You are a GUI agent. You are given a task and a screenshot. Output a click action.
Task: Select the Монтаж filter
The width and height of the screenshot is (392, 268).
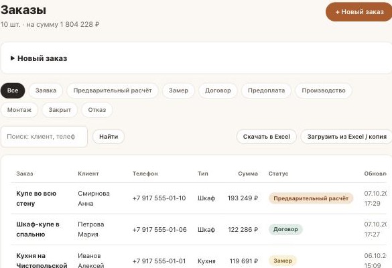[x=19, y=110]
